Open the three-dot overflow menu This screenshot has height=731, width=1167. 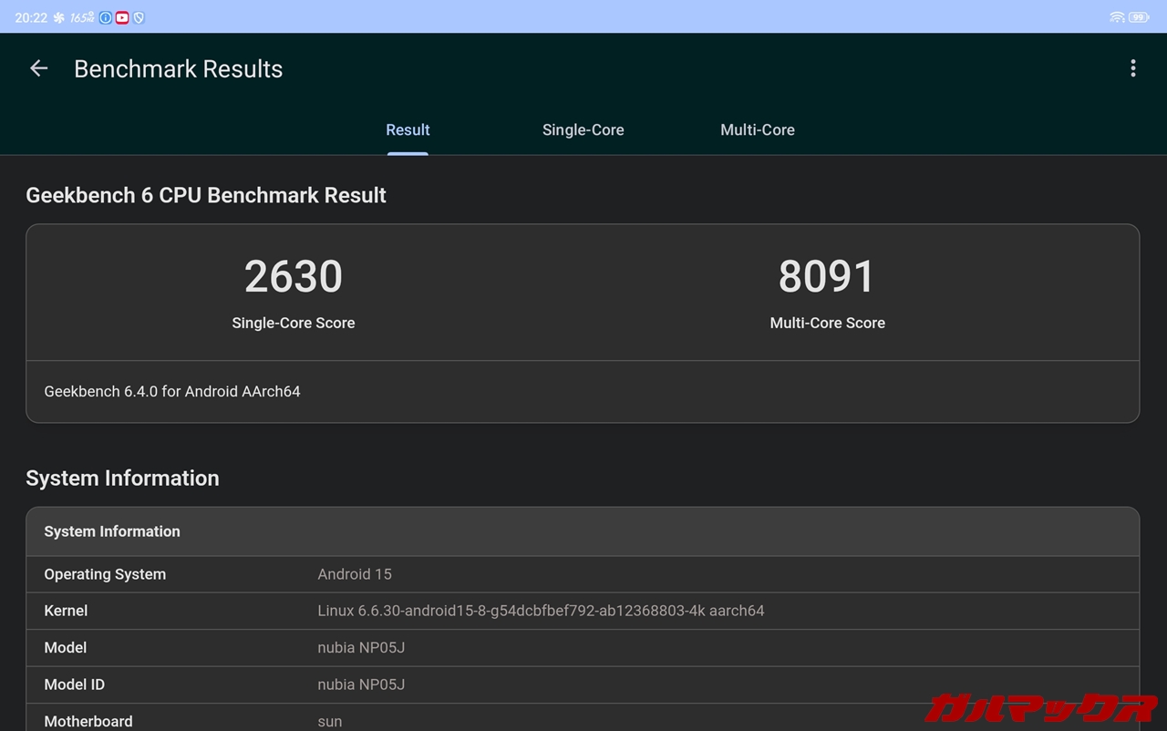point(1132,68)
